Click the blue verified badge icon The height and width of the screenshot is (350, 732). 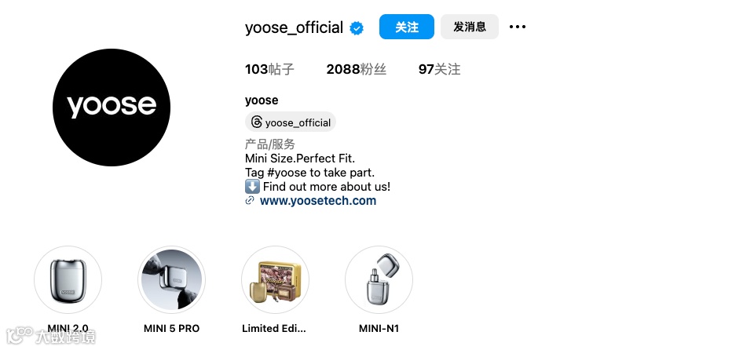(x=357, y=28)
